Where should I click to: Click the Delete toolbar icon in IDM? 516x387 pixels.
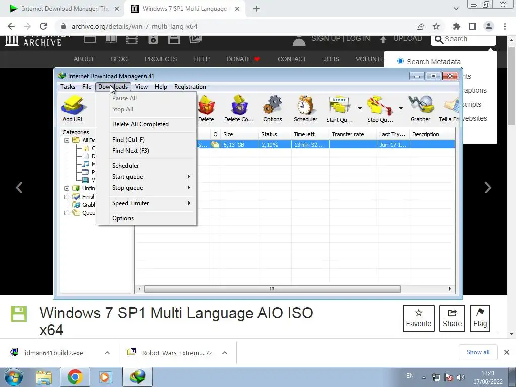click(x=206, y=109)
